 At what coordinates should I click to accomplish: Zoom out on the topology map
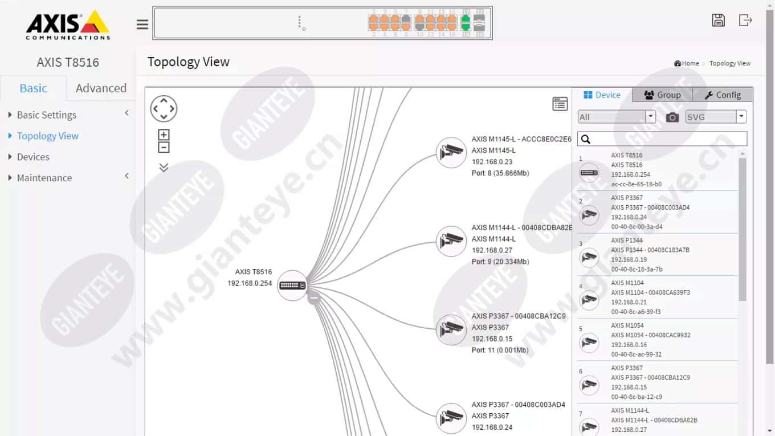pos(164,147)
